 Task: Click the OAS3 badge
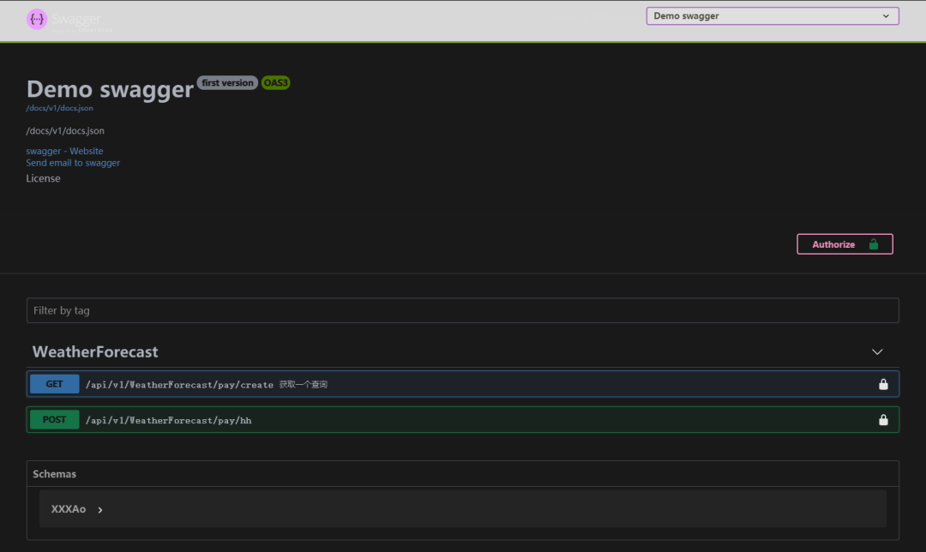[x=275, y=82]
